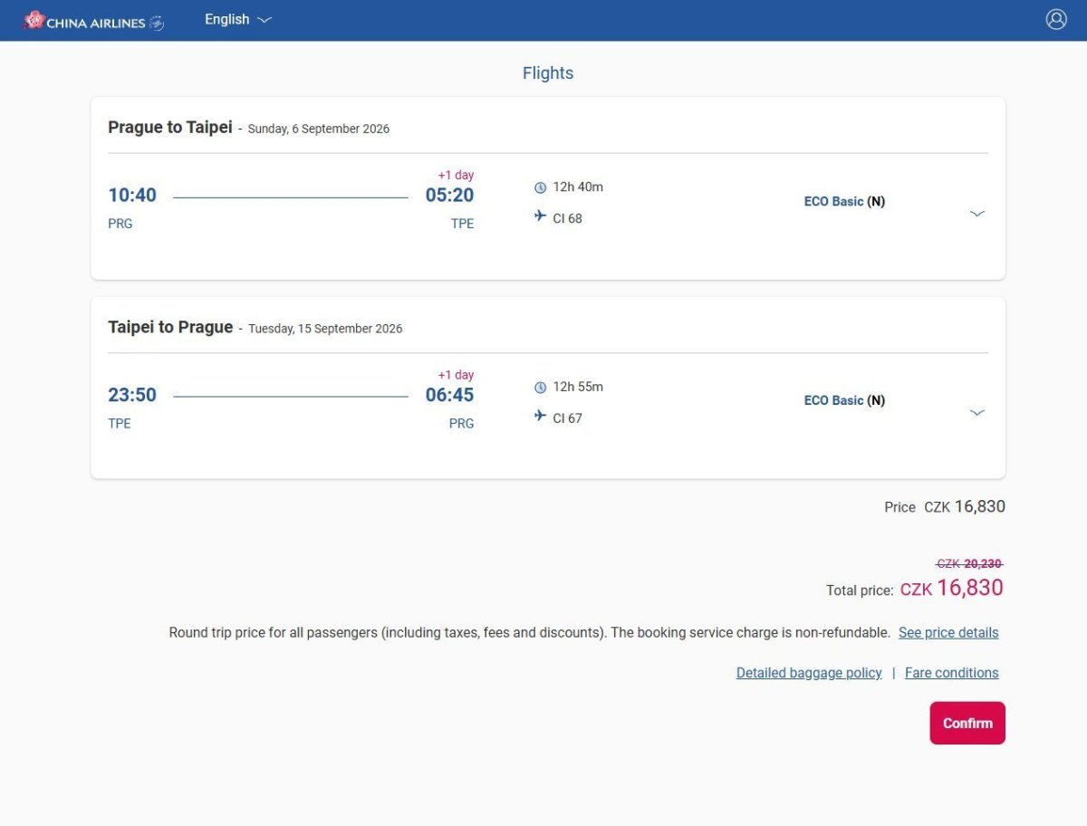Click the airplane icon next to CI 68
1087x826 pixels.
tap(541, 216)
